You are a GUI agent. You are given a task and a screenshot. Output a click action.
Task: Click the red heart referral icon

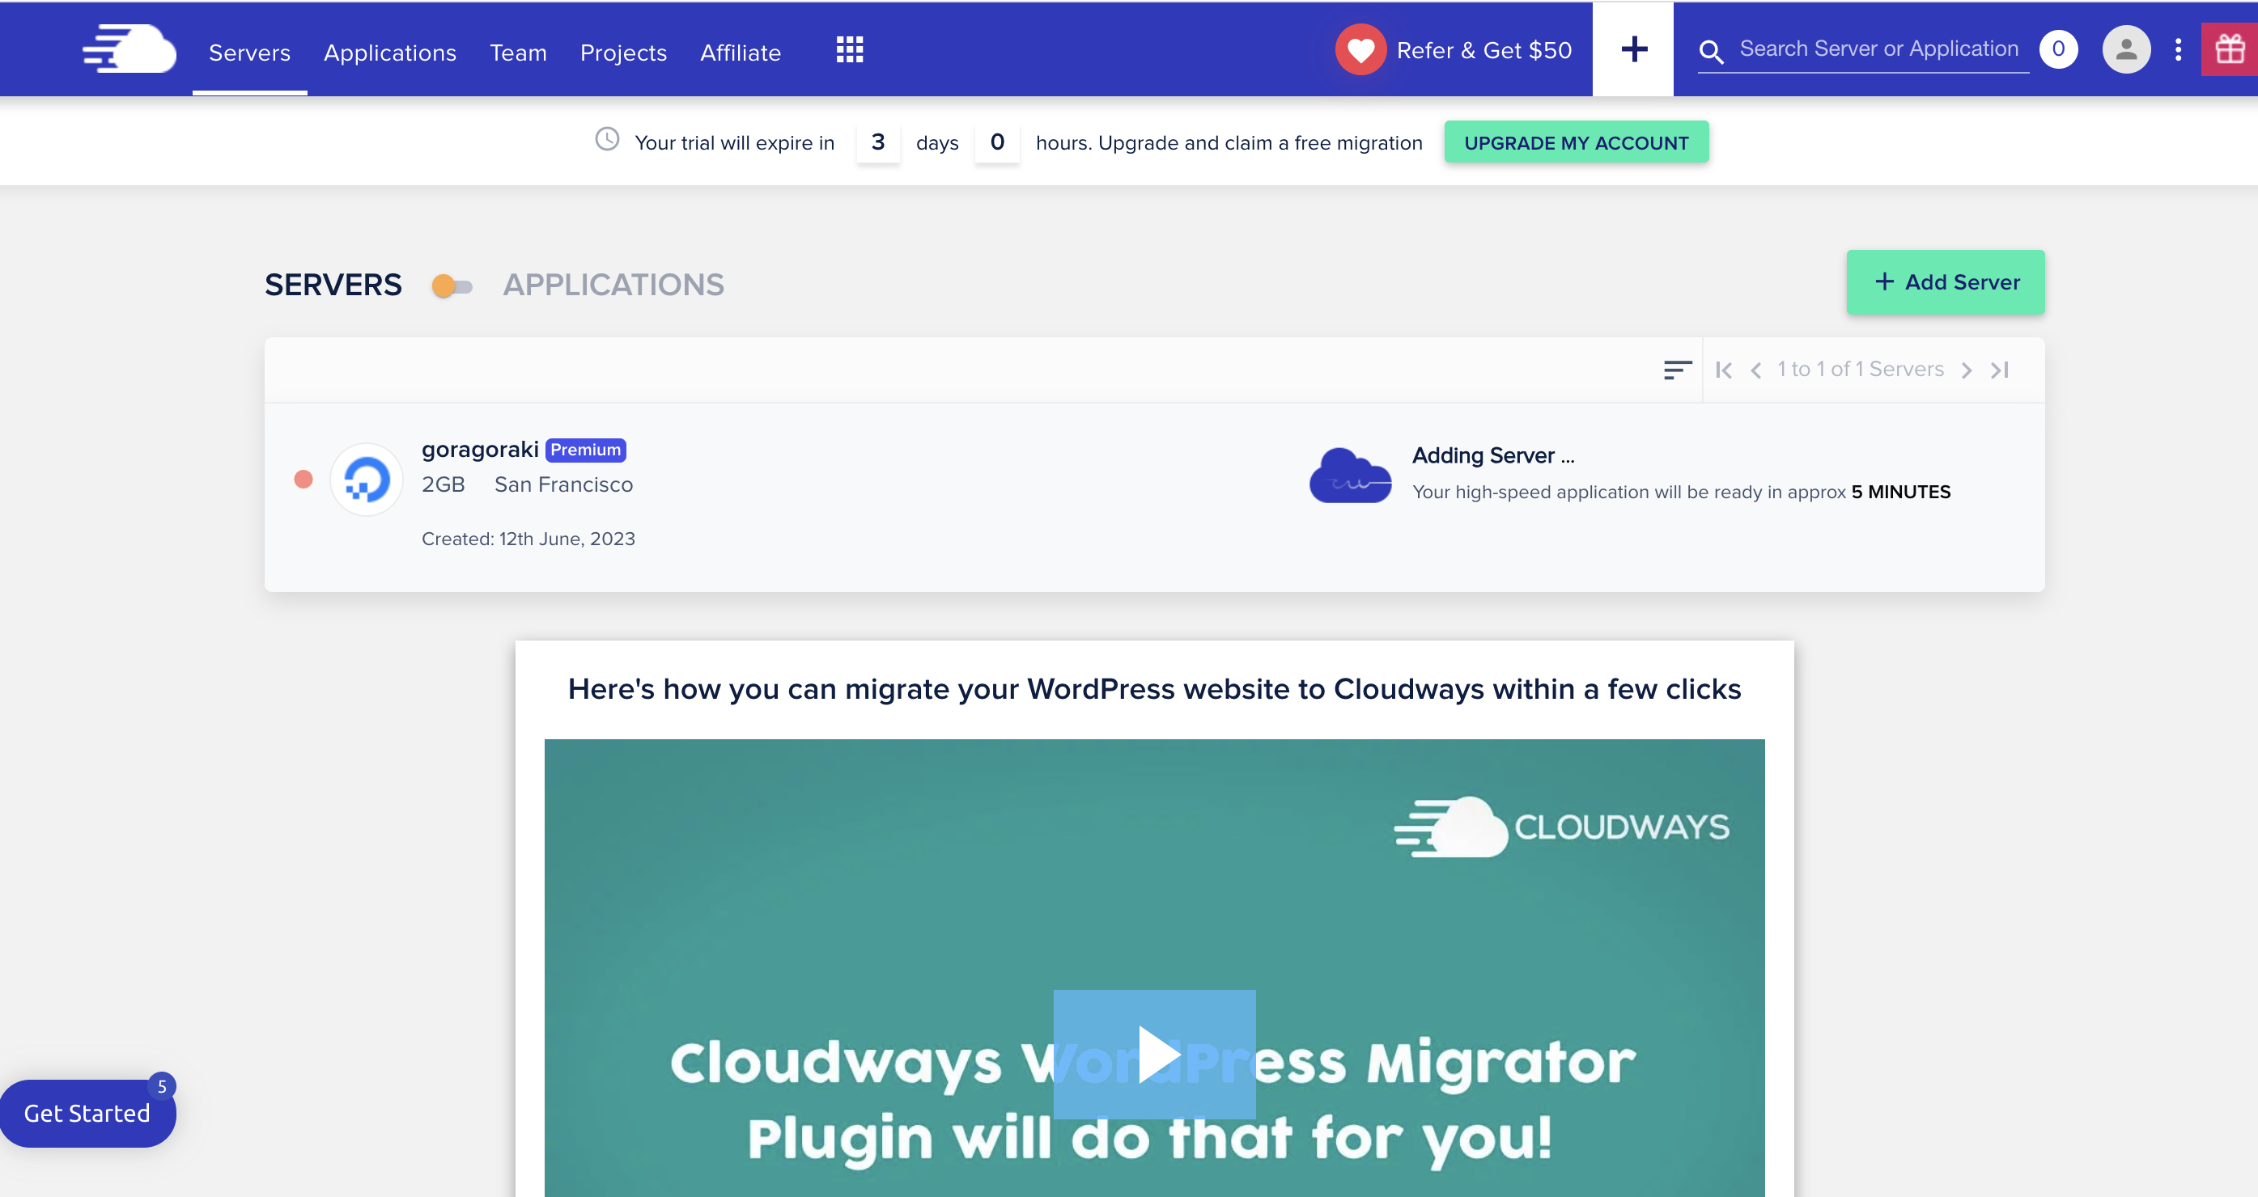pos(1360,50)
